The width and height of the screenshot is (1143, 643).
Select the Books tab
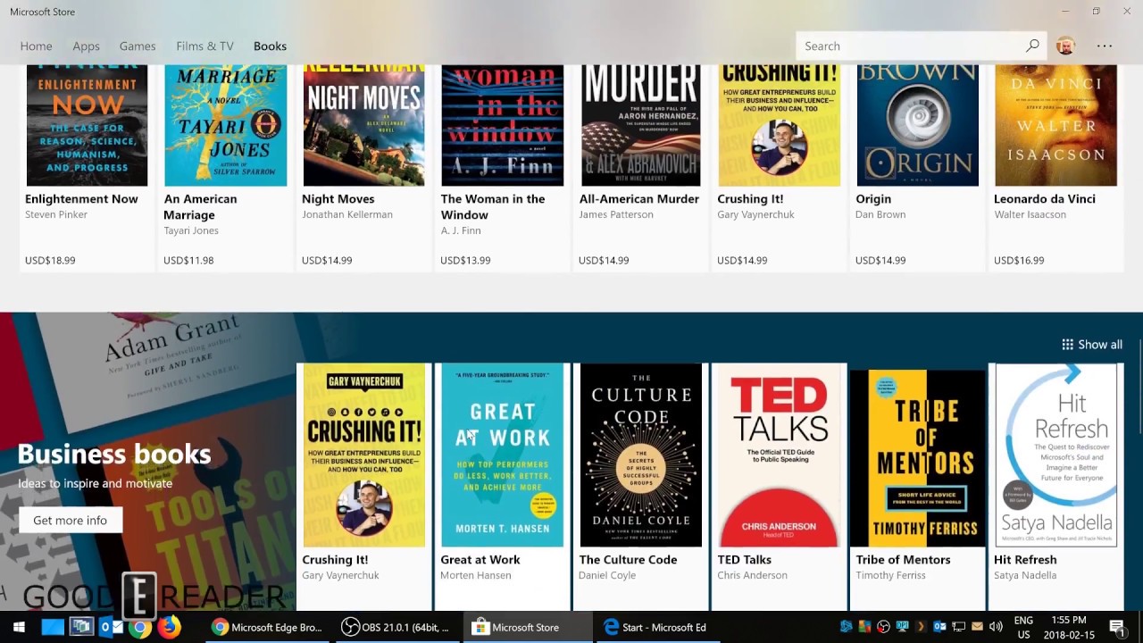tap(270, 46)
